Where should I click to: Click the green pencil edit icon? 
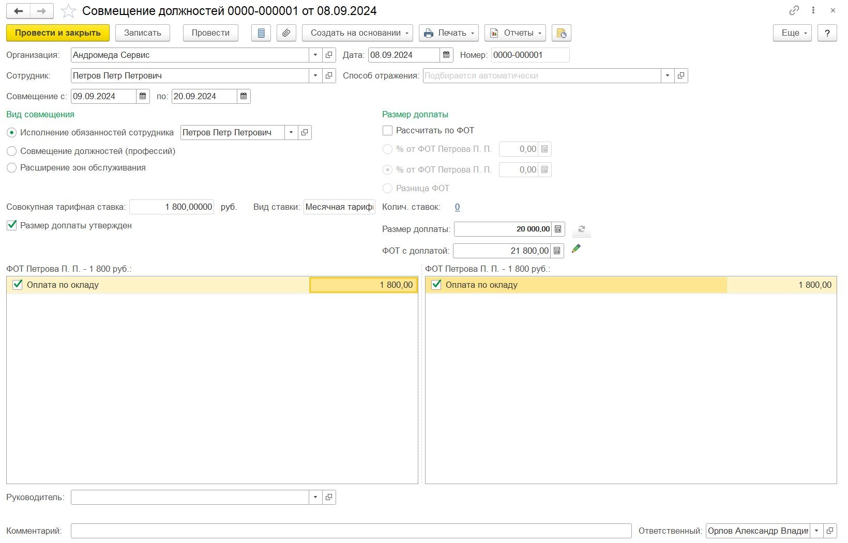[576, 249]
